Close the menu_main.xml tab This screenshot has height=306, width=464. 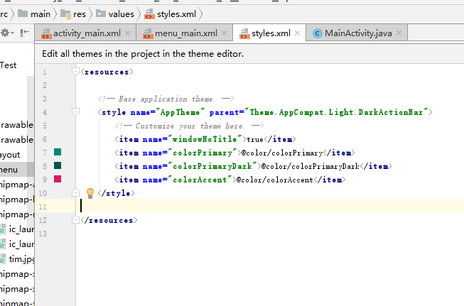pos(225,33)
